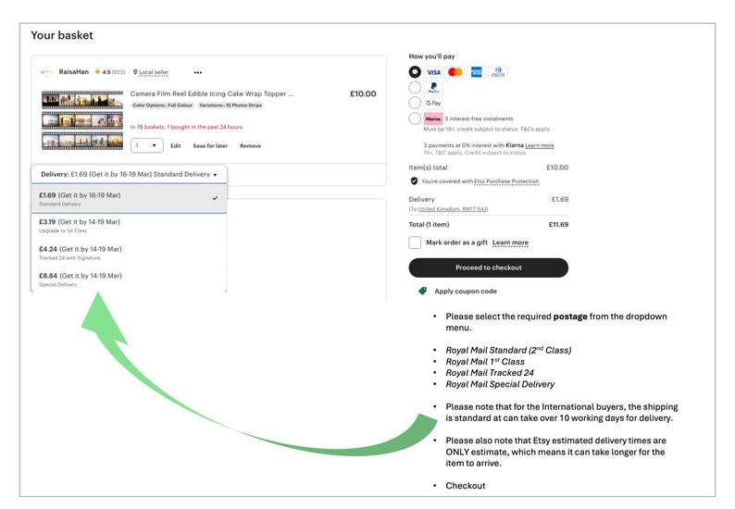Screen dimensions: 735x509
Task: Click the PayPal logo icon
Action: [x=433, y=87]
